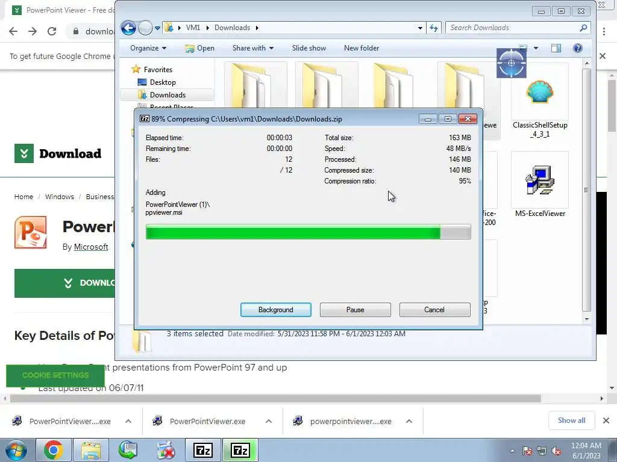Open Windows Explorer from the taskbar
This screenshot has height=462, width=617.
[x=92, y=450]
